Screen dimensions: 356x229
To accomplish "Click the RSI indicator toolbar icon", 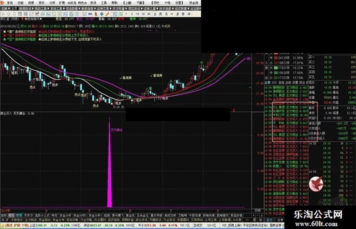I will click(90, 14).
